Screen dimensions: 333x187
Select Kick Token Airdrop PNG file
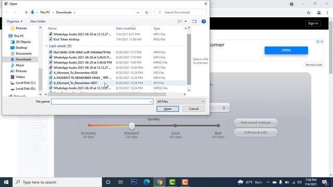66,39
